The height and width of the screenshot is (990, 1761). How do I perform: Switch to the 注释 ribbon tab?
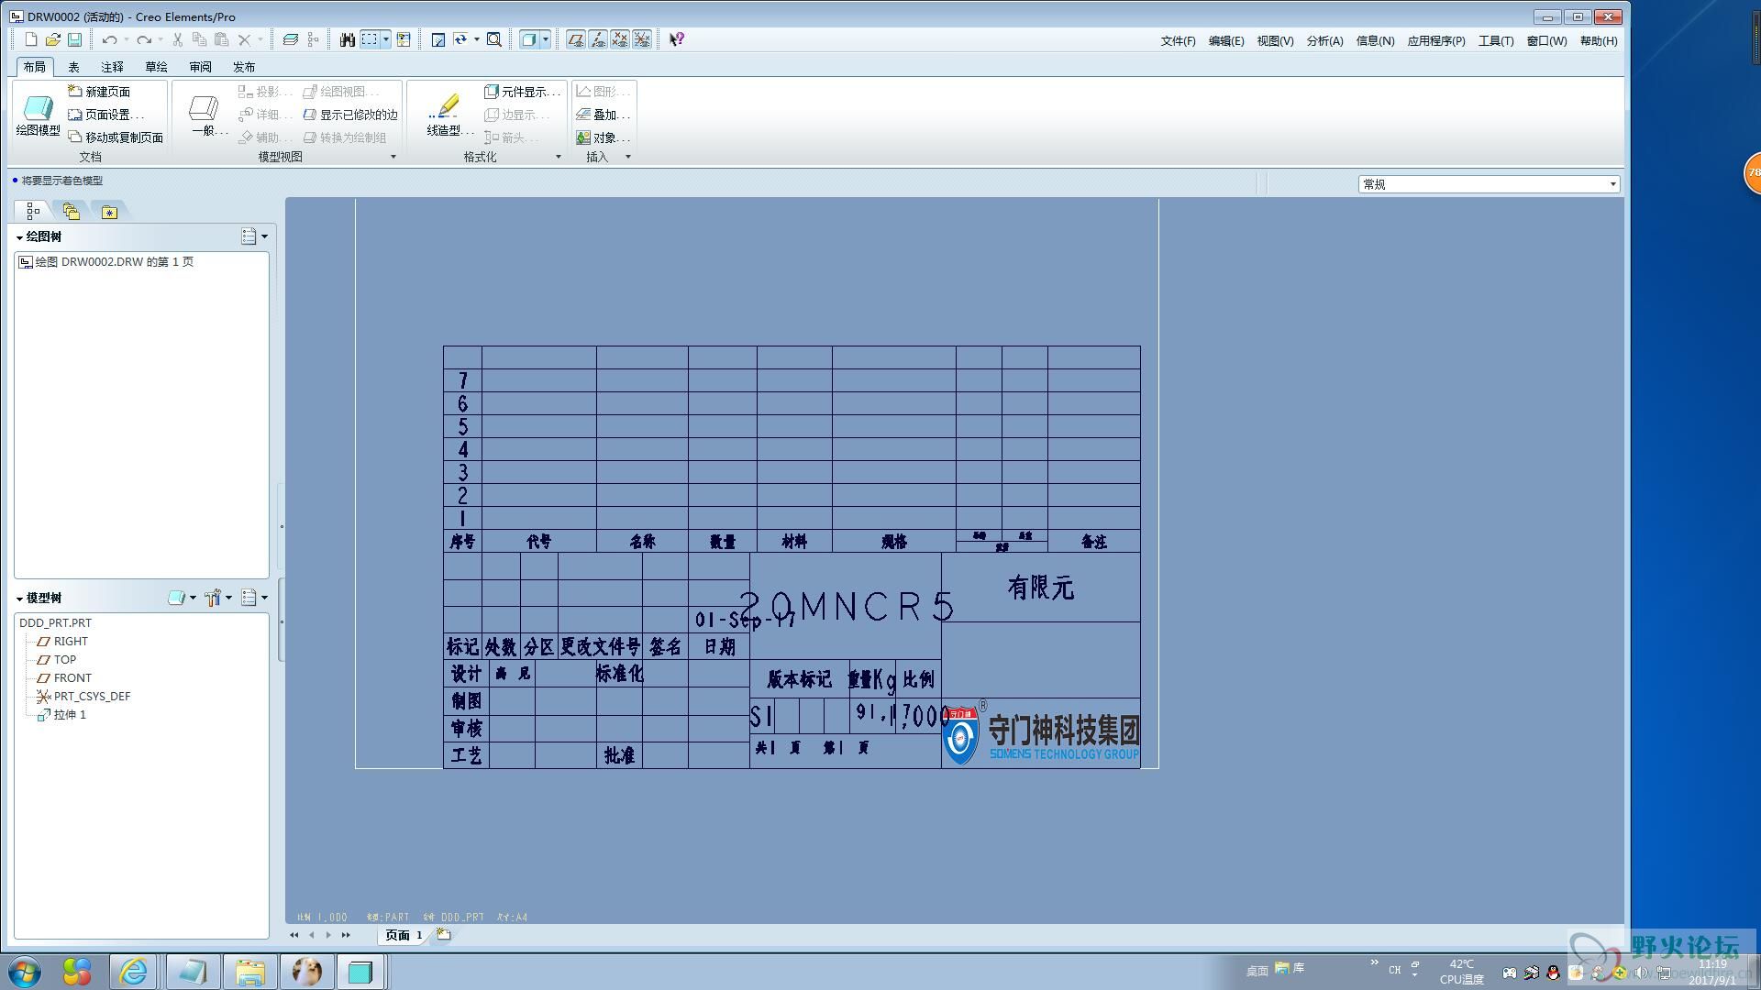pos(113,67)
